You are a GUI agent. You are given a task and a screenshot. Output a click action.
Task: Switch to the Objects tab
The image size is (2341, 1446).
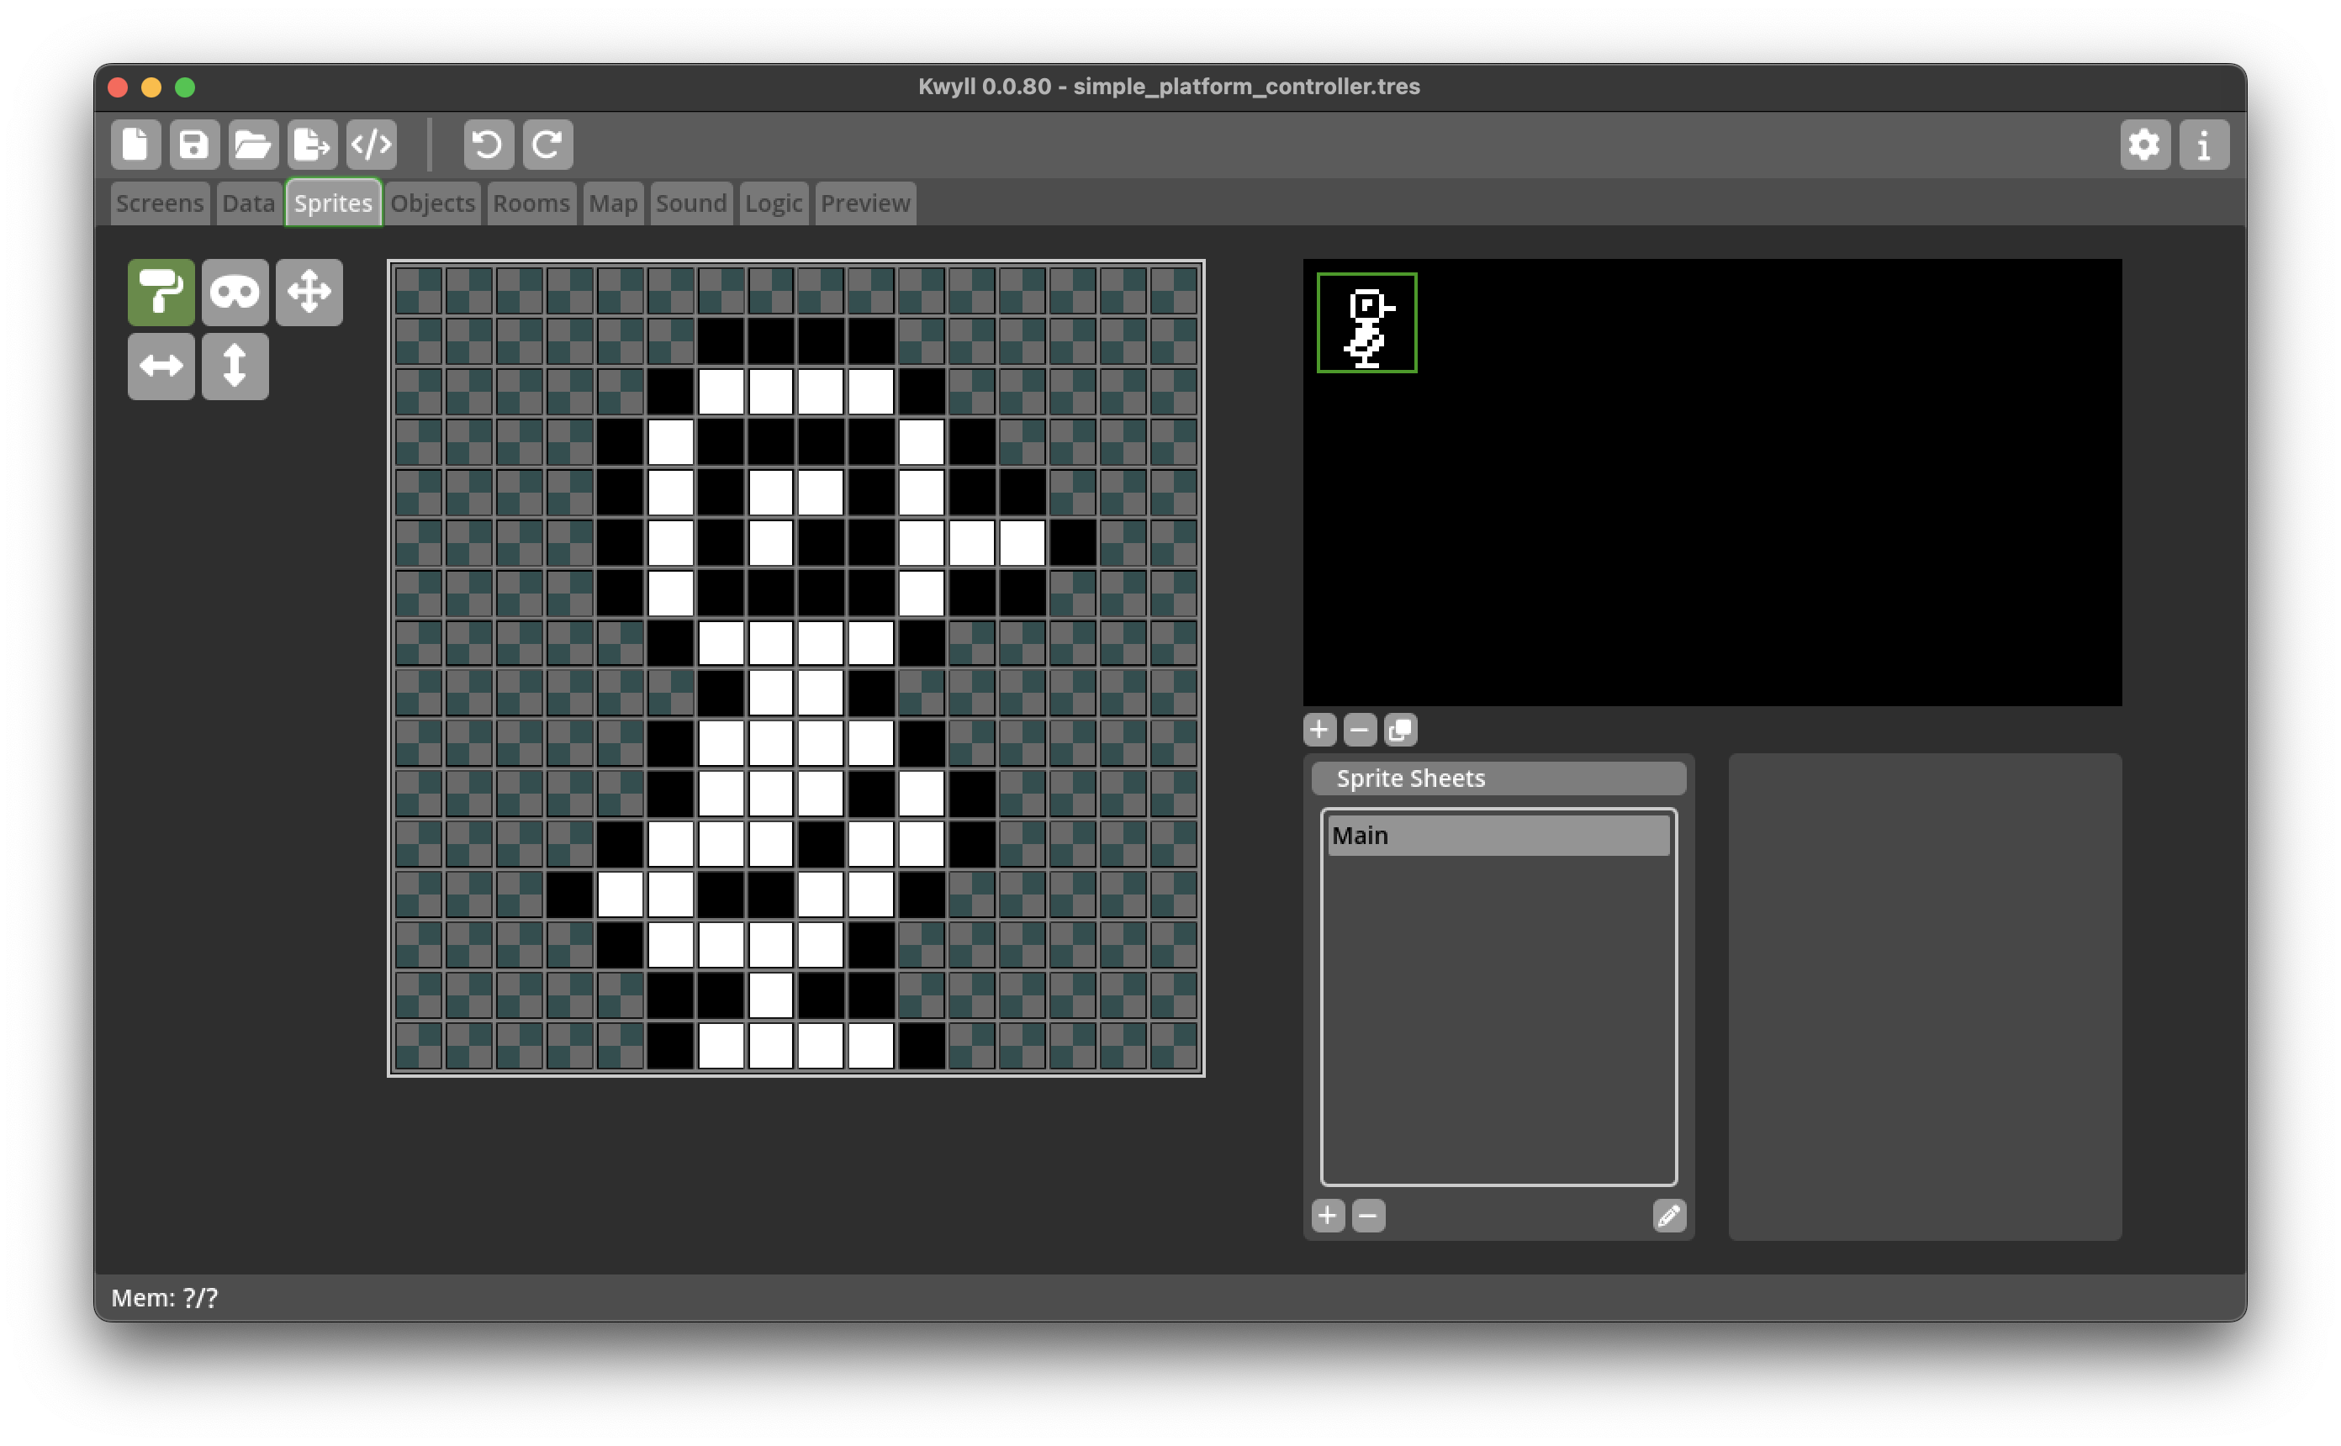(432, 203)
